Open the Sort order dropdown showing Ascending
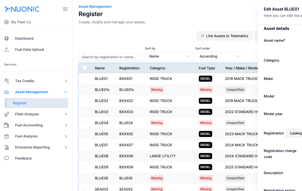 [219, 56]
